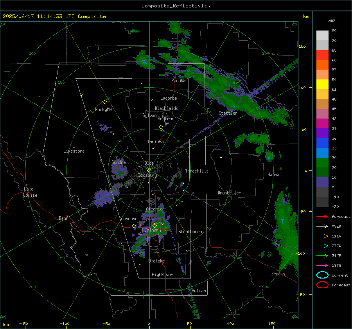This screenshot has width=352, height=329.
Task: Click the cyan 27ZW arrow legend icon
Action: click(322, 246)
